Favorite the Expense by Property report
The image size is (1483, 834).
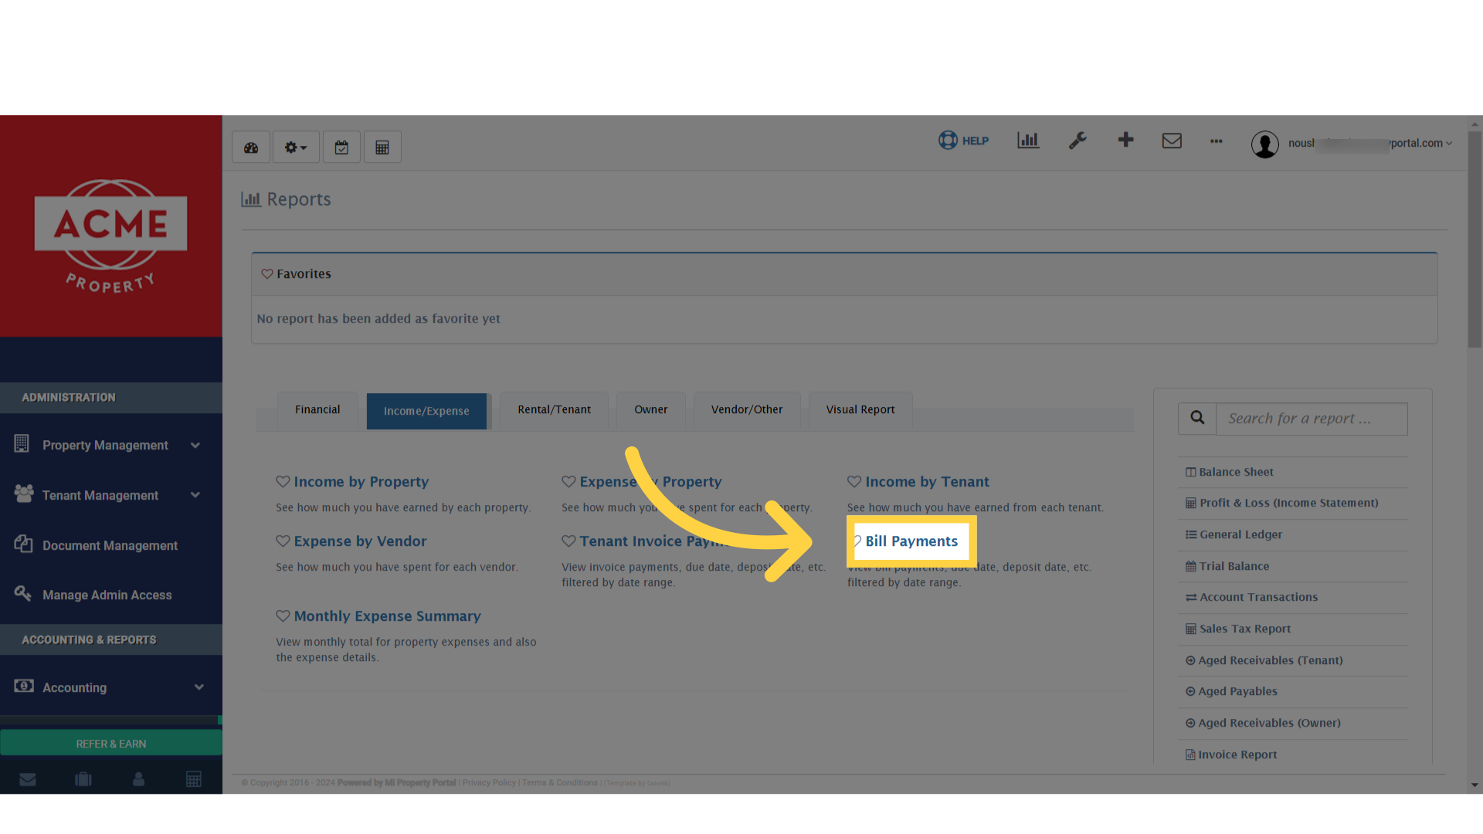(568, 482)
